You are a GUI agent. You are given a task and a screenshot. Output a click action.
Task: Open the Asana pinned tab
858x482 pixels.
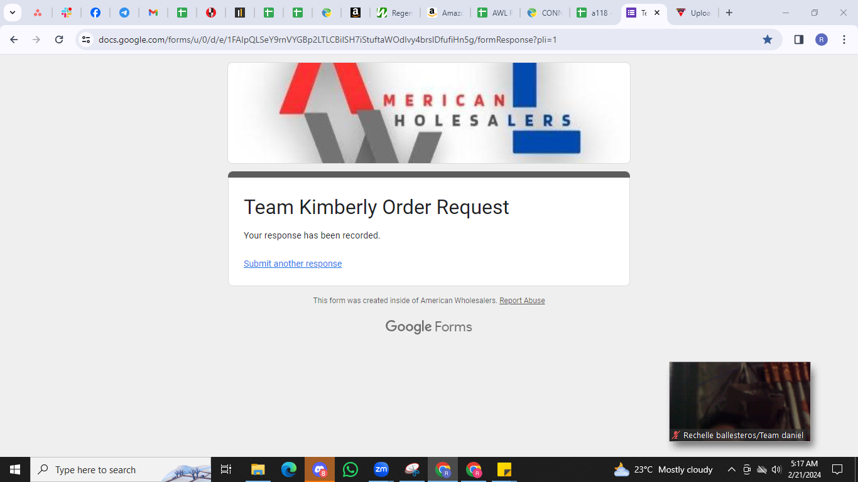[38, 13]
